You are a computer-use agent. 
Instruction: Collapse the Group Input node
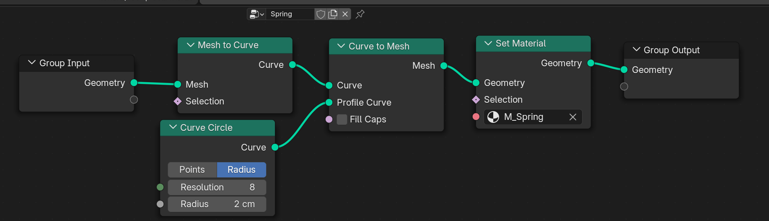pos(32,62)
